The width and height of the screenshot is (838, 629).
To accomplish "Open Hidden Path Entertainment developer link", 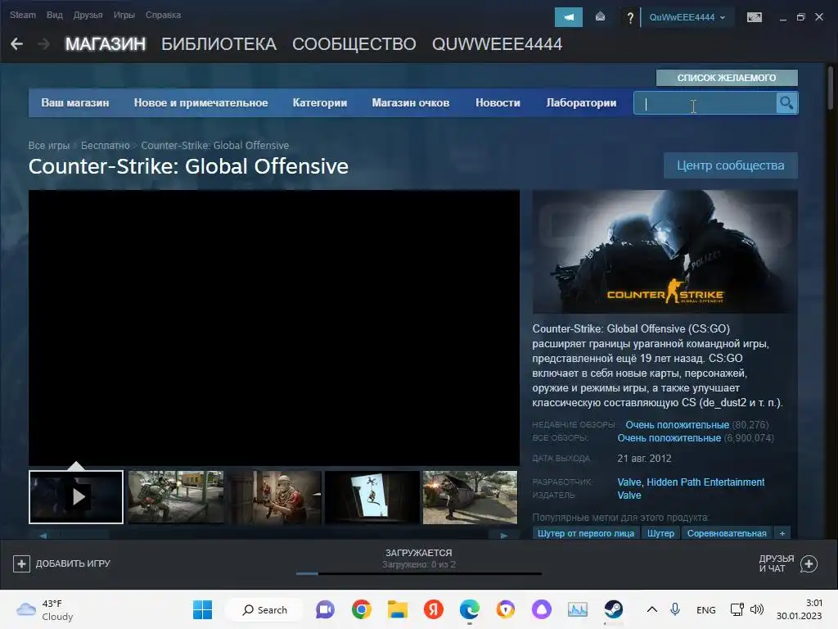I will 705,482.
